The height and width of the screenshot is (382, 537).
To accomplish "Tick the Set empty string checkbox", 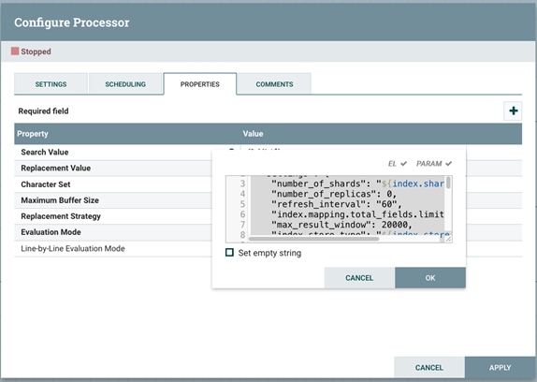I will click(229, 253).
